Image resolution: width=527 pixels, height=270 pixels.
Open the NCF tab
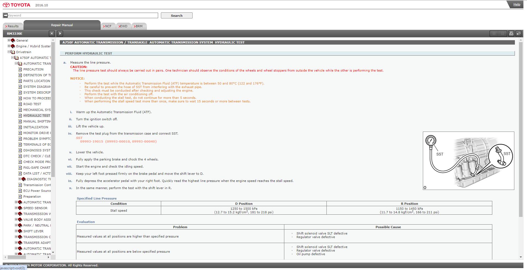click(x=108, y=26)
